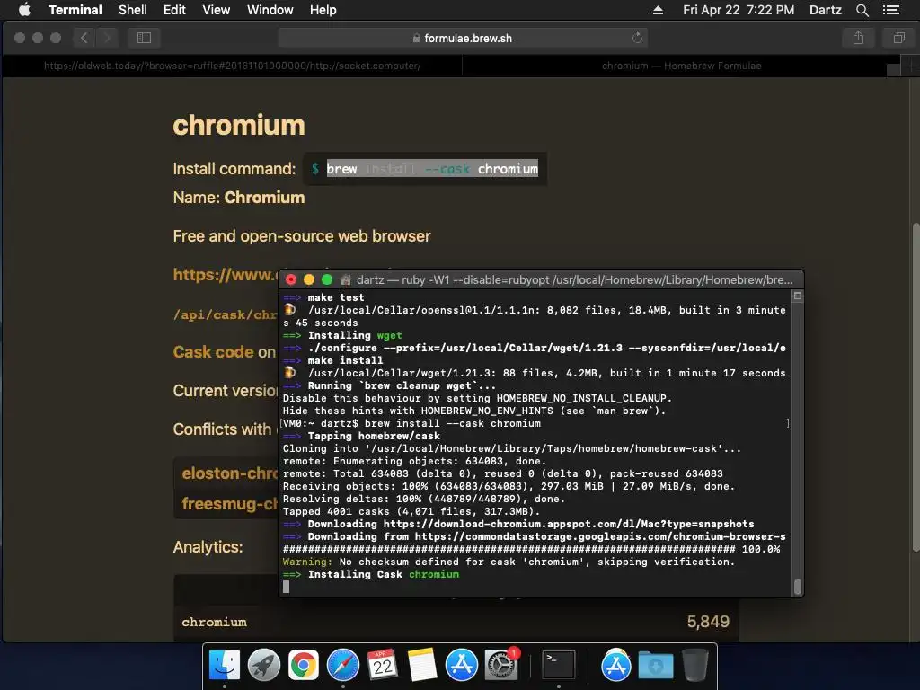920x690 pixels.
Task: Open the freesmug-chromium conflict link
Action: (x=229, y=503)
